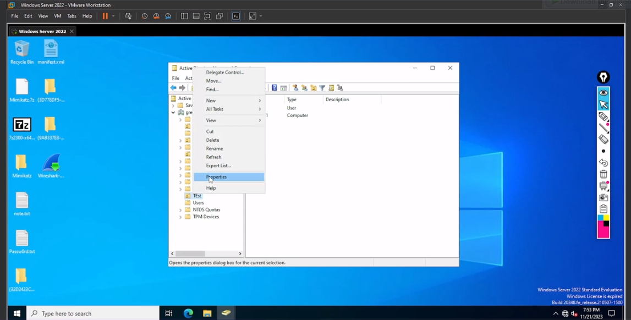Click the take snapshot clock icon
The height and width of the screenshot is (320, 631).
point(145,16)
